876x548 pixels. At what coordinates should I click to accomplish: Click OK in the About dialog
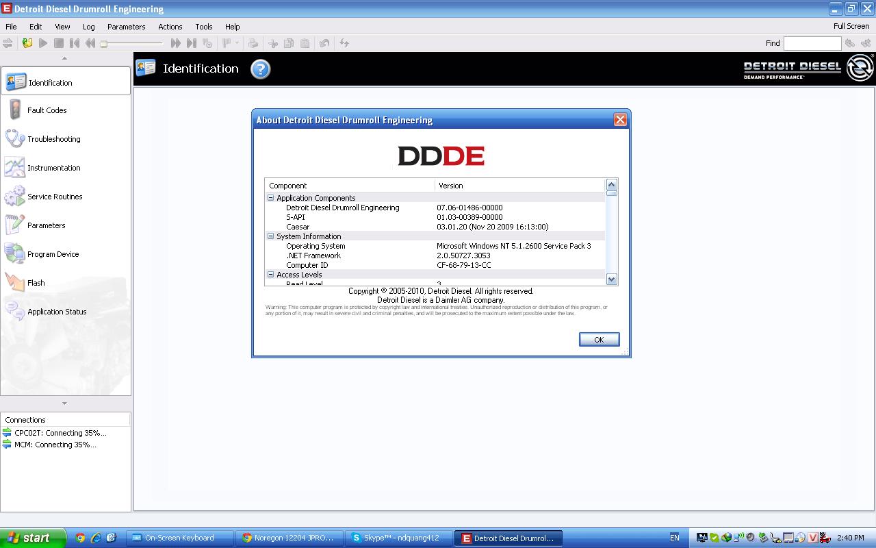point(599,340)
